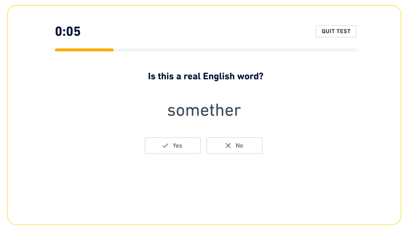Quit the test using QUIT TEST
409x232 pixels.
336,31
